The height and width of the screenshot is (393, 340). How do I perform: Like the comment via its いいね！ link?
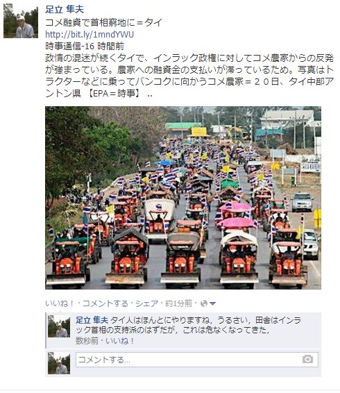click(x=120, y=341)
